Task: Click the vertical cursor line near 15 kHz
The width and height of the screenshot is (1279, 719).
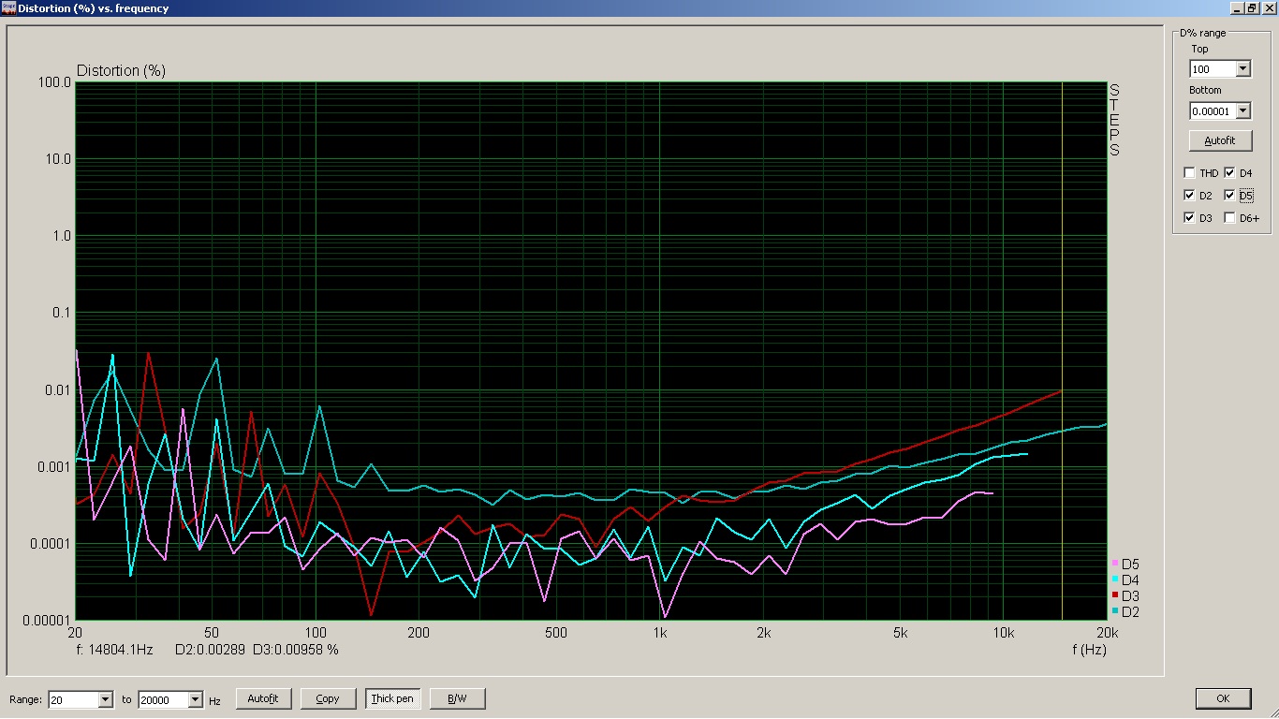Action: [x=1062, y=351]
